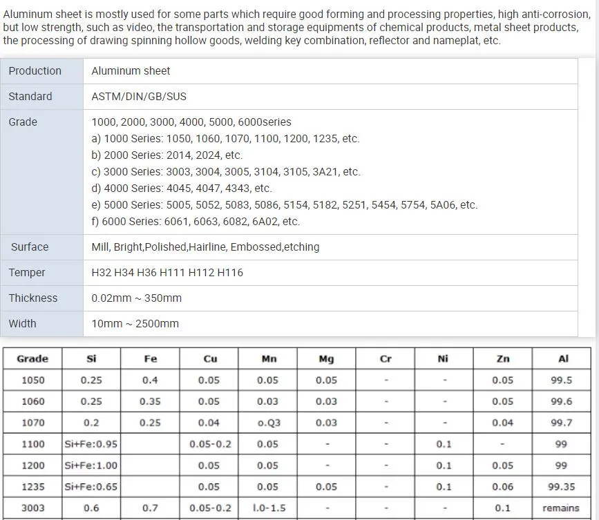Select the Si+Fe:0.95 cell for 1100
The height and width of the screenshot is (520, 599).
point(91,444)
